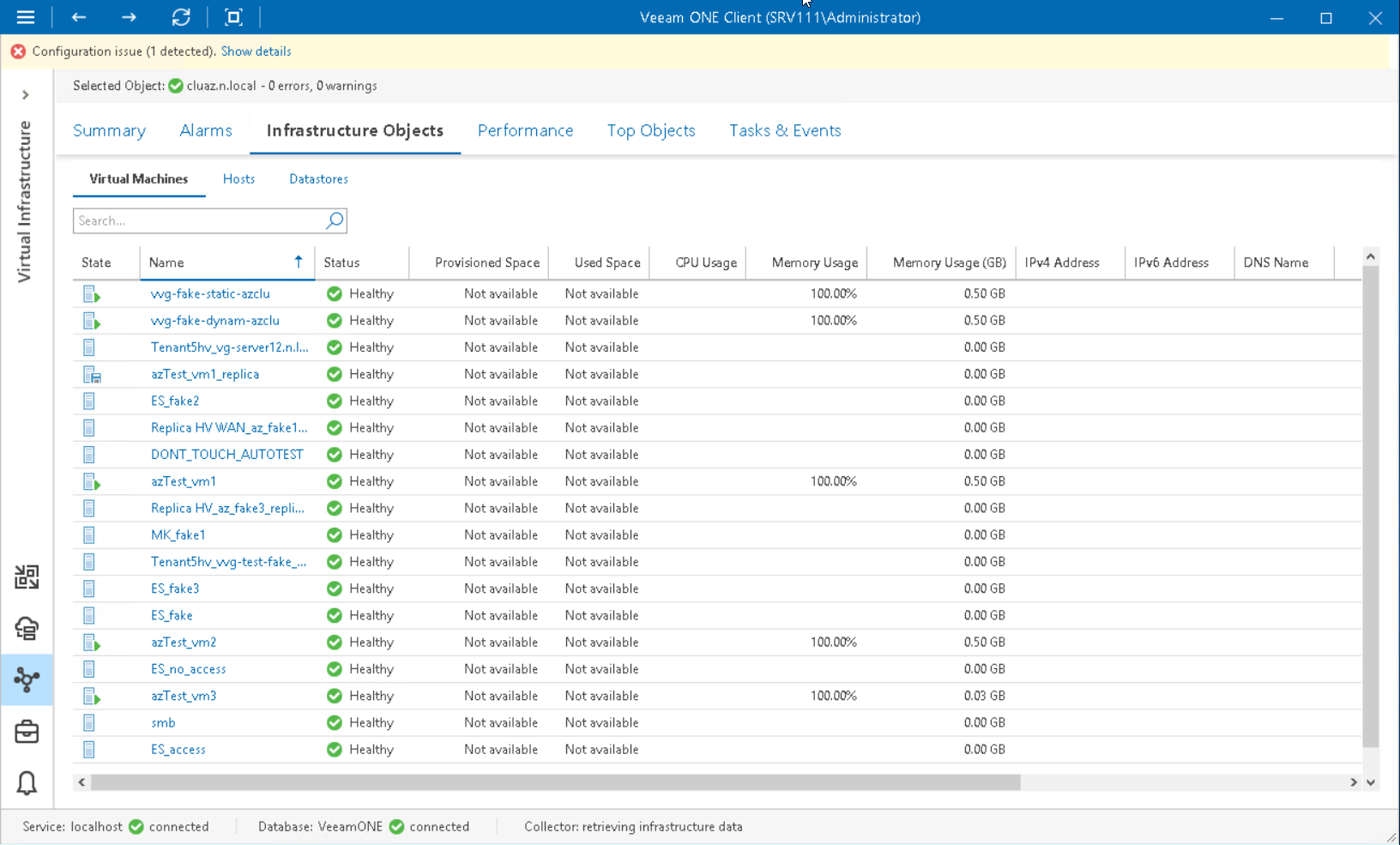Open the hamburger main menu
The height and width of the screenshot is (845, 1400).
26,17
